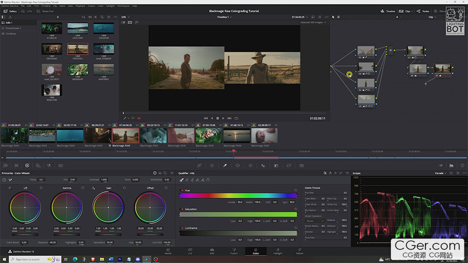Screen dimensions: 468x263
Task: Toggle the bypass color grades icon
Action: tap(313, 17)
